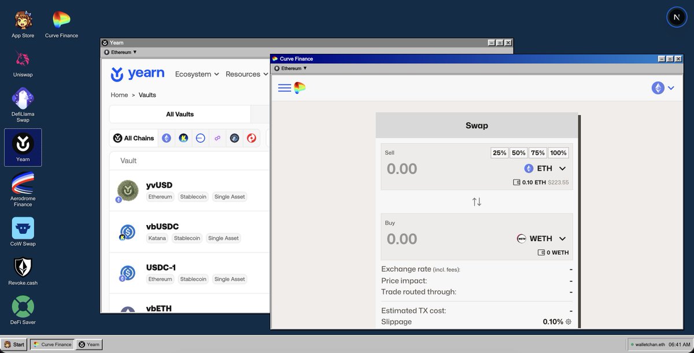
Task: Select All Chains filter in Yearn
Action: [134, 138]
